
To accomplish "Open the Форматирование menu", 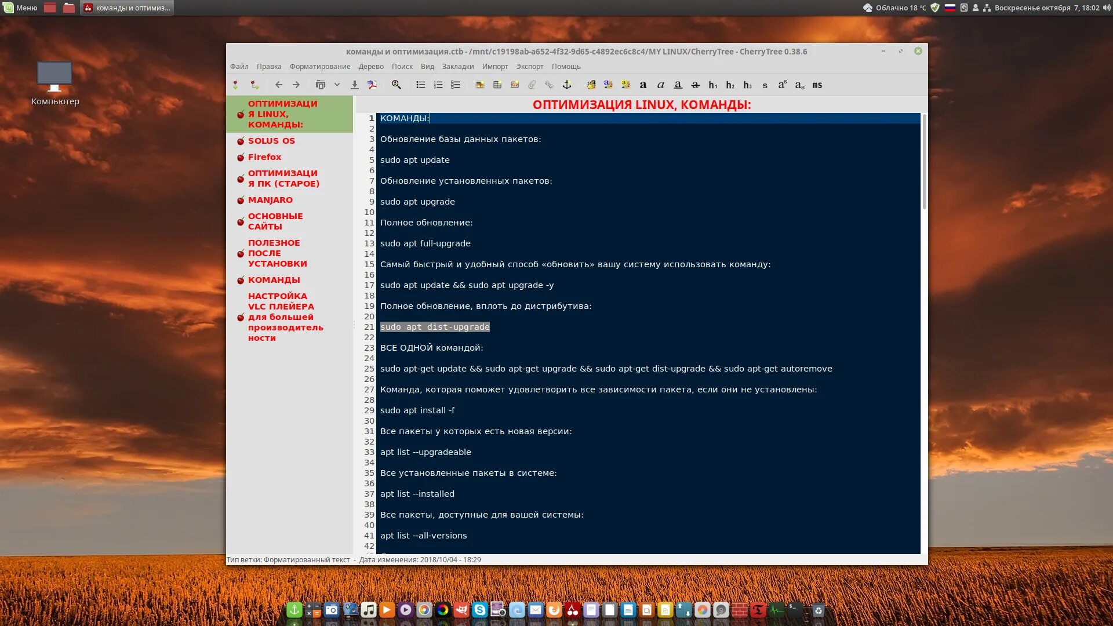I will 320,67.
